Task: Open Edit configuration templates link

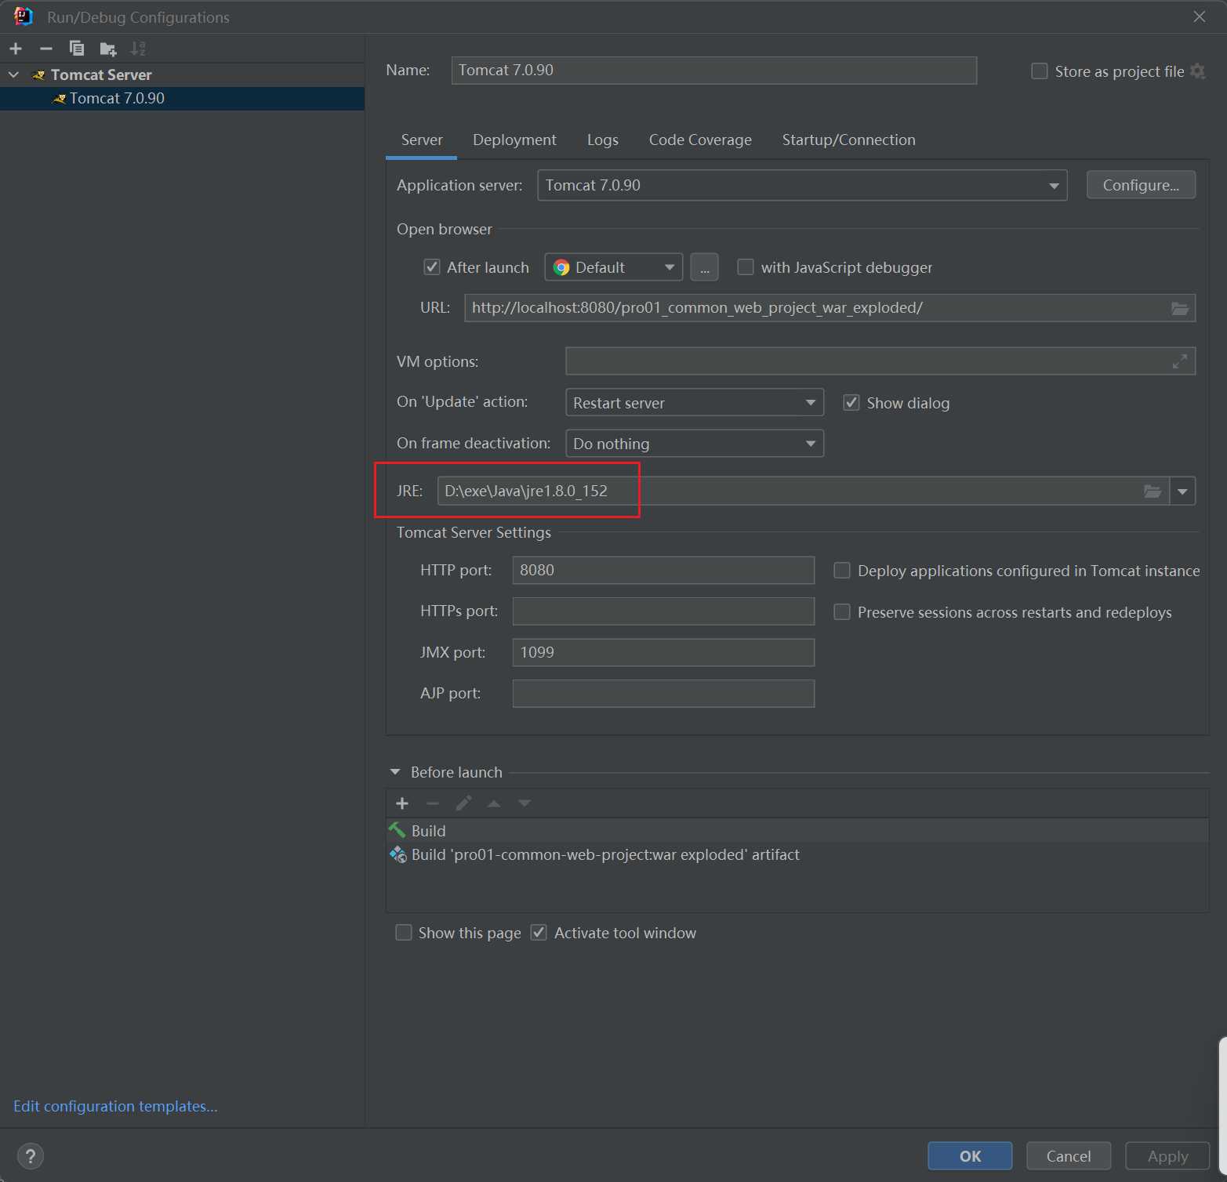Action: click(115, 1106)
